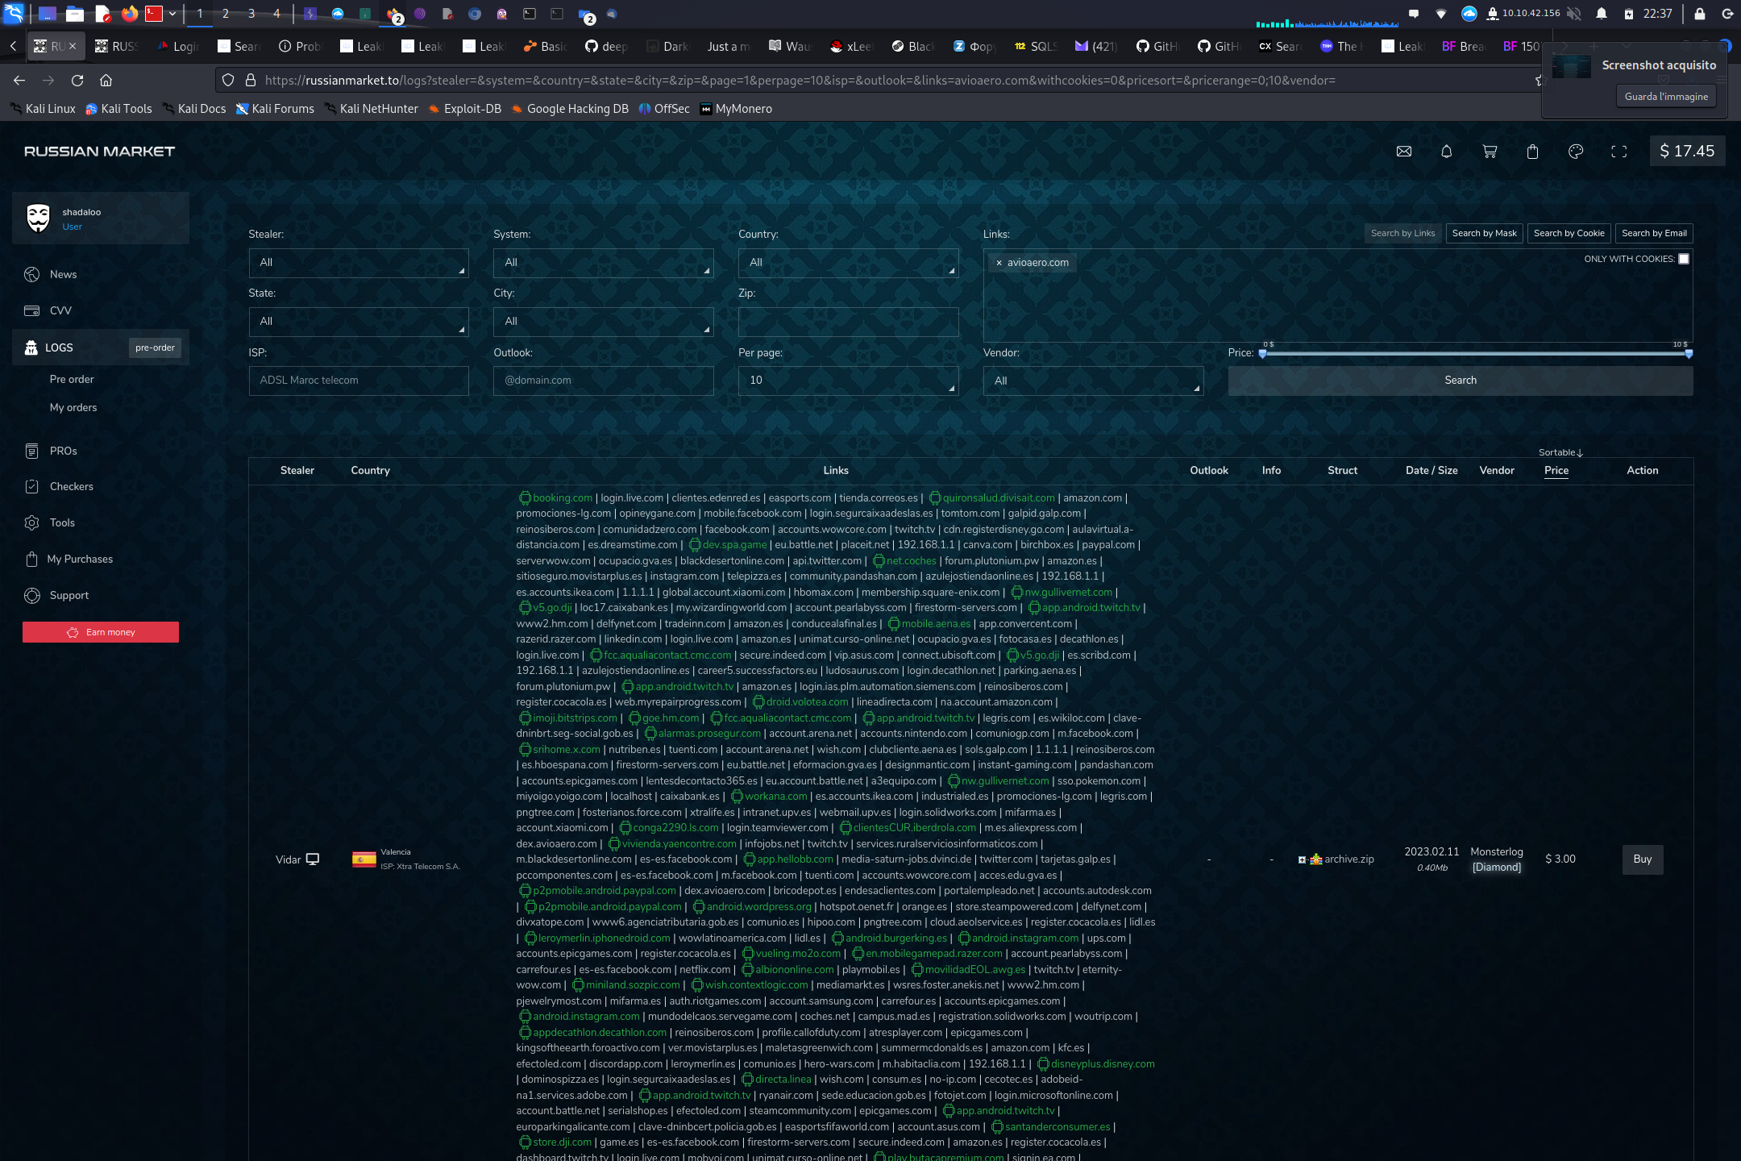Click the Search button in the filter form
1741x1161 pixels.
click(1461, 381)
